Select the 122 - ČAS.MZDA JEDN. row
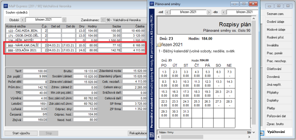Viewport: 296px width, 140px height. [x=75, y=31]
